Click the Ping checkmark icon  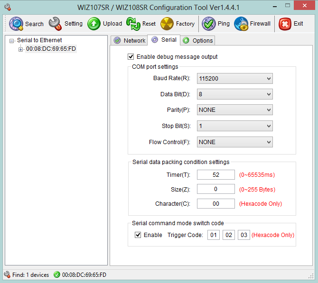[x=208, y=24]
